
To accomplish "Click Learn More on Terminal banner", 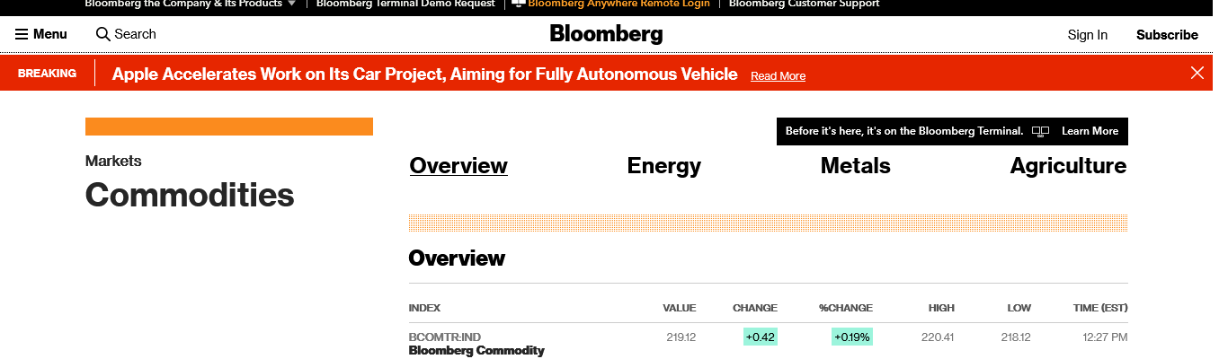I will (x=1090, y=131).
